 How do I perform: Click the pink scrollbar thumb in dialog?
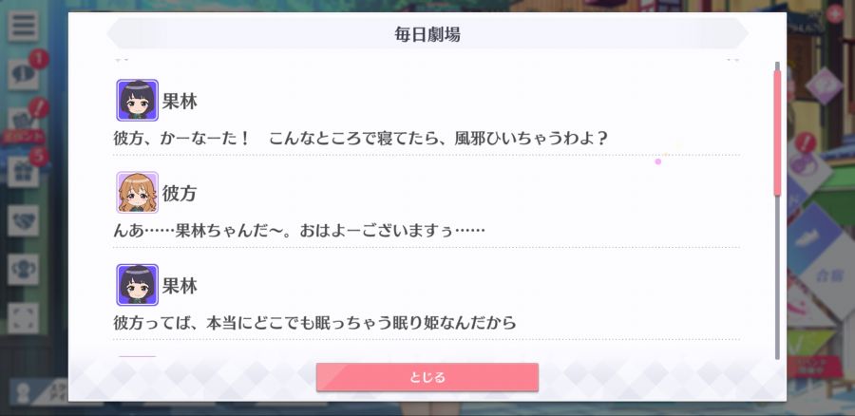point(777,132)
